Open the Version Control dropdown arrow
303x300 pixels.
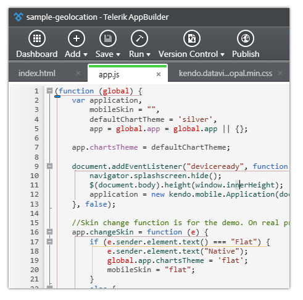[x=222, y=54]
